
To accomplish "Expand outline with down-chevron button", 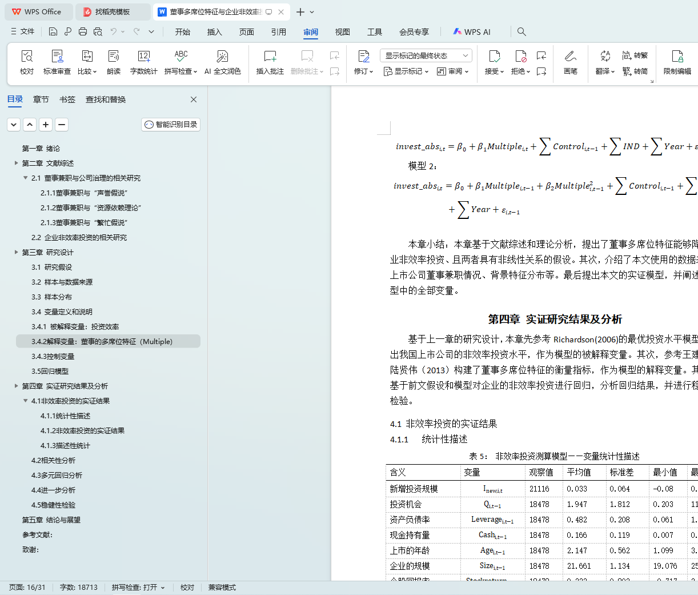I will pyautogui.click(x=14, y=125).
